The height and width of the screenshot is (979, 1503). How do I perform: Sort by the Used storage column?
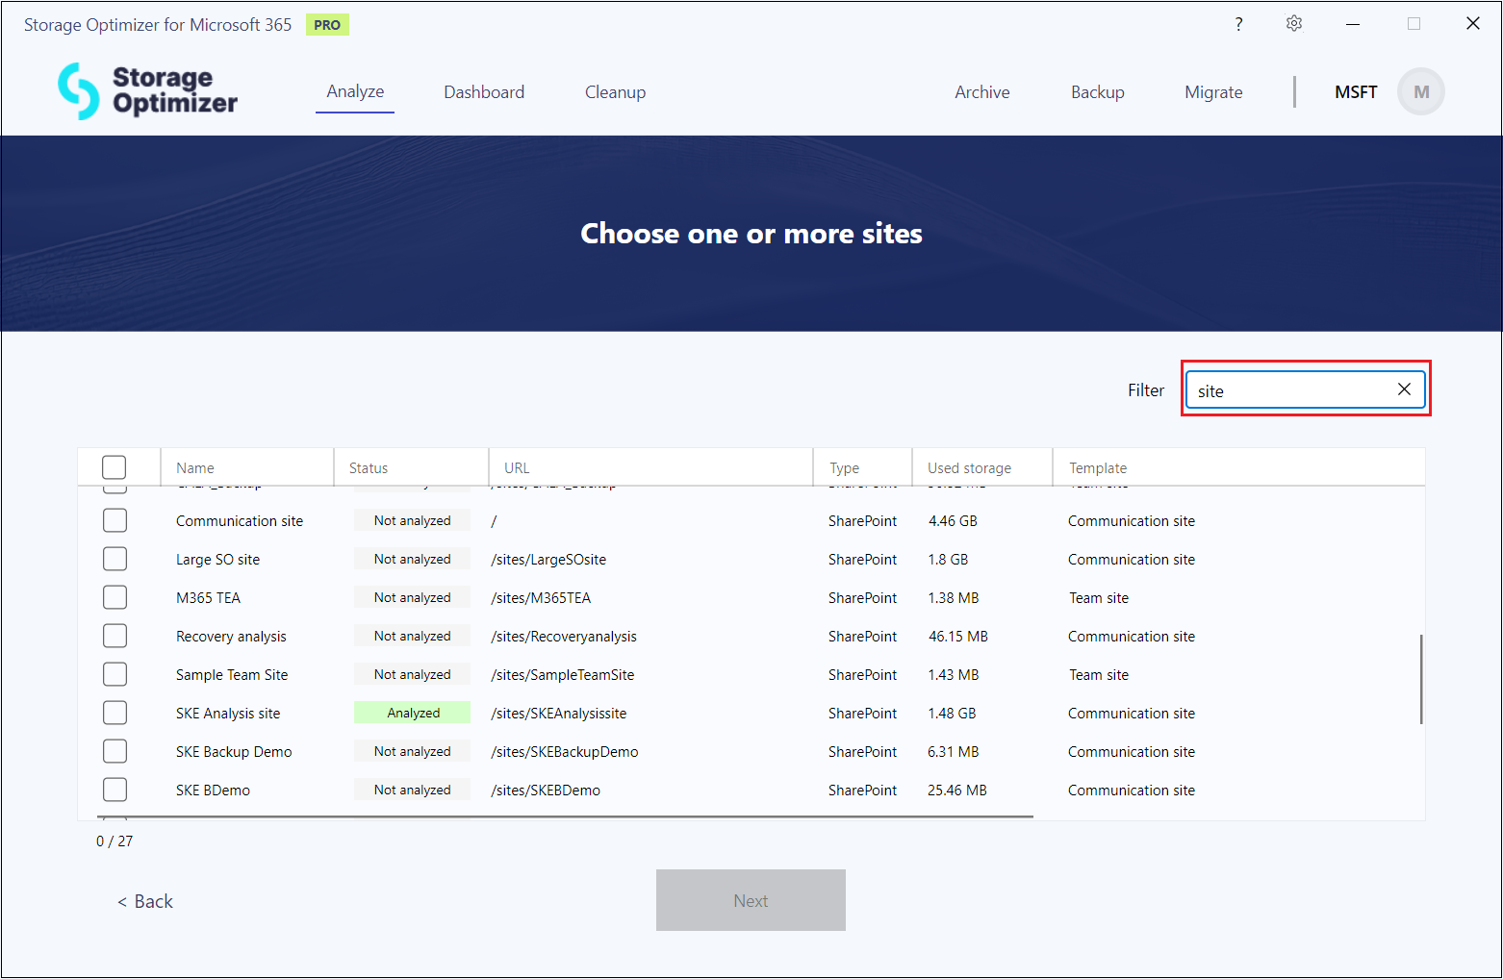[969, 468]
